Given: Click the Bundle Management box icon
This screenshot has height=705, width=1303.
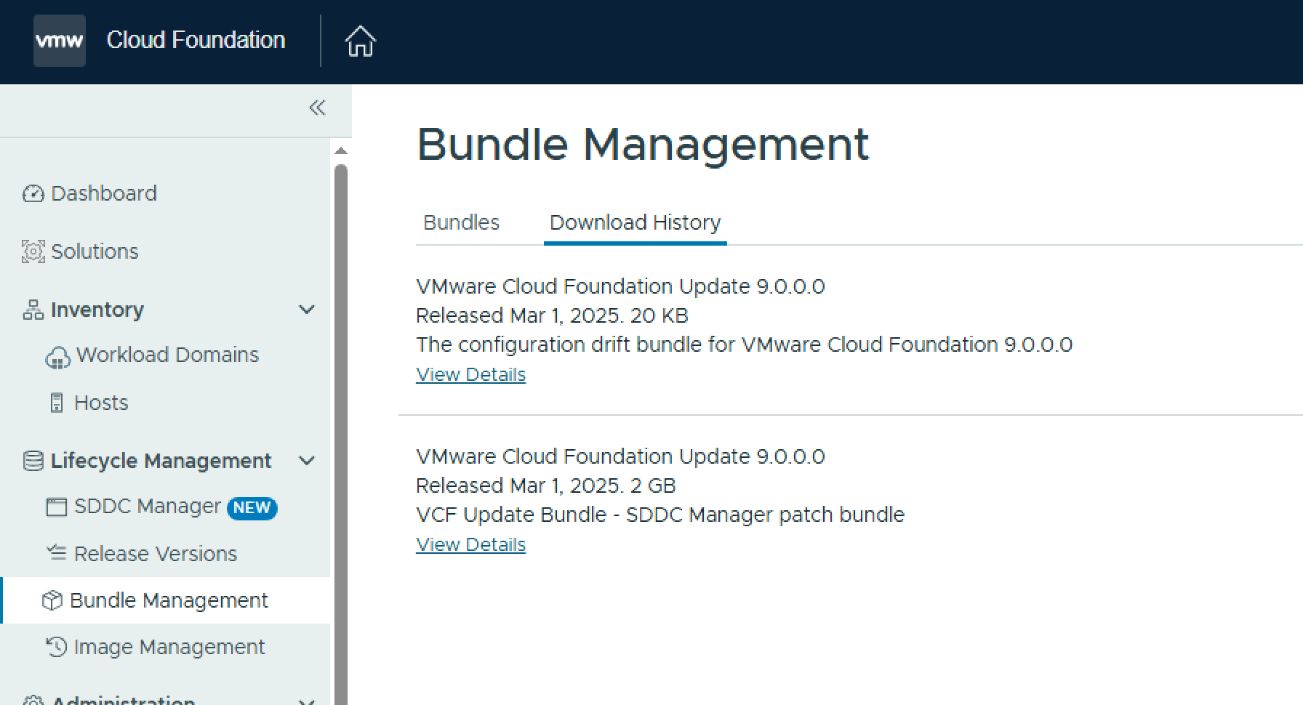Looking at the screenshot, I should pyautogui.click(x=52, y=600).
